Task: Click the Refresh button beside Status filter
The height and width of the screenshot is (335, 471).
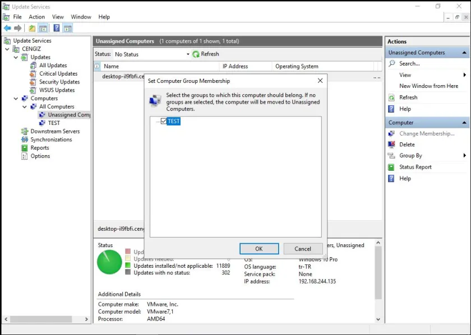Action: 206,54
